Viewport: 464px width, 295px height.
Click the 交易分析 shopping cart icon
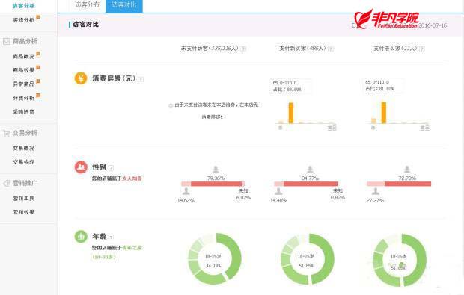tap(7, 133)
